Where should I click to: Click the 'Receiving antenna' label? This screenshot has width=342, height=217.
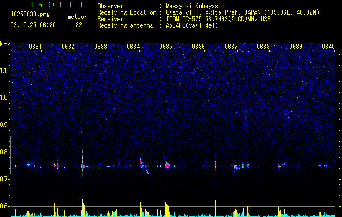(x=125, y=25)
